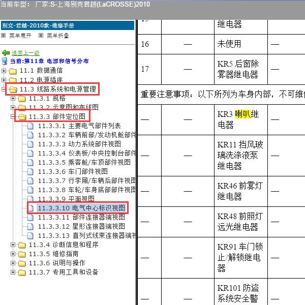
Task: Click the page icon for 11.3.3.6 车门部件视图
Action: tap(30, 172)
